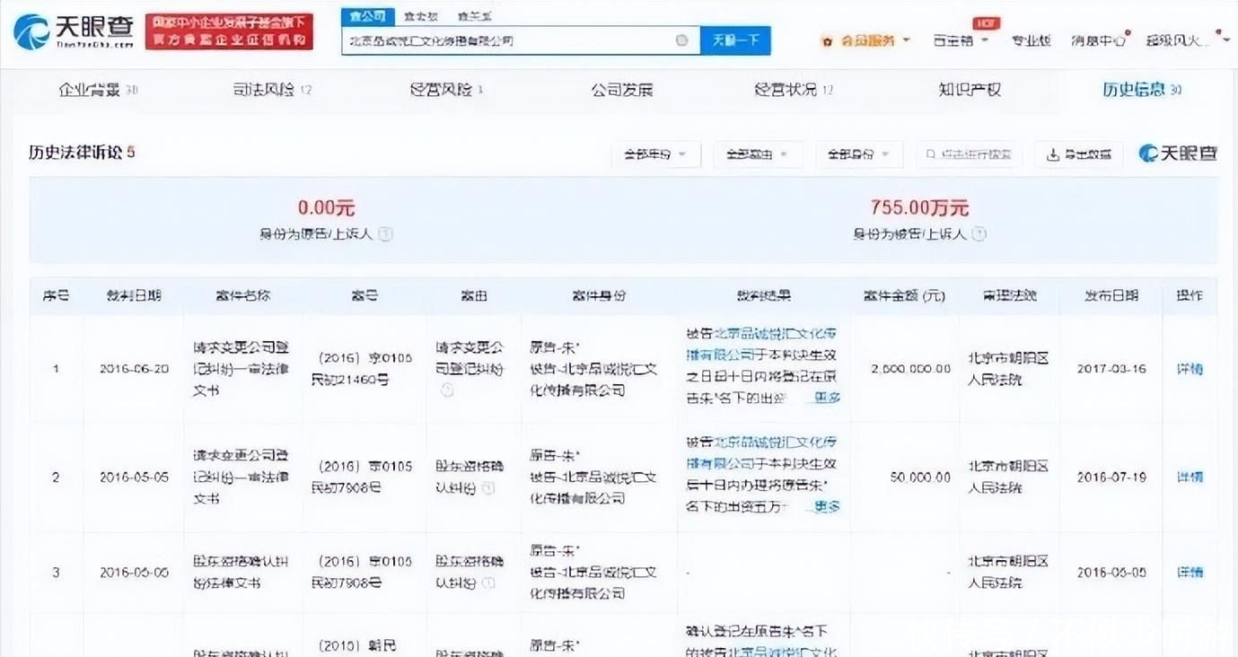The width and height of the screenshot is (1238, 657).
Task: Open 详情 for case row 1
Action: (1190, 369)
